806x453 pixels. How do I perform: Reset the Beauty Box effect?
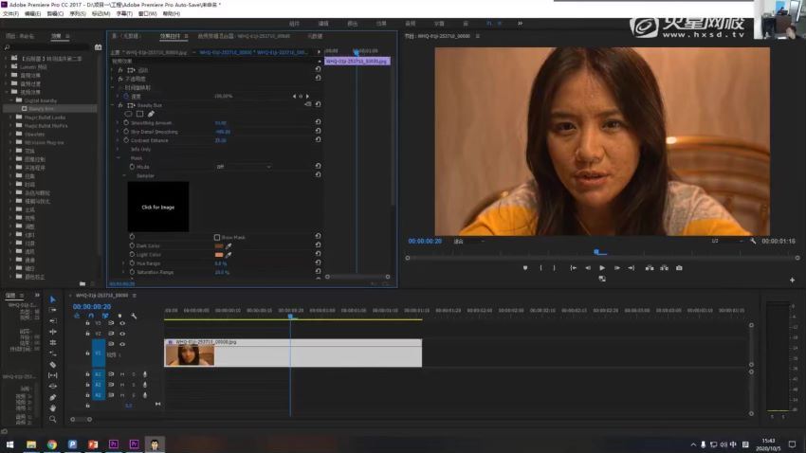(x=319, y=105)
